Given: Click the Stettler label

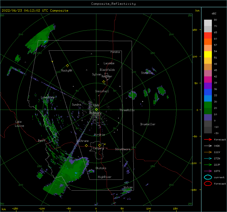Looking at the screenshot, I should [x=147, y=73].
